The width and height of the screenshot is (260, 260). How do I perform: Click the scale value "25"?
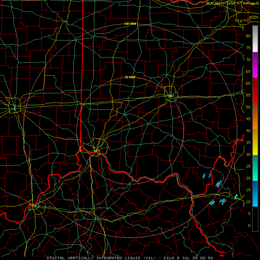(248, 166)
